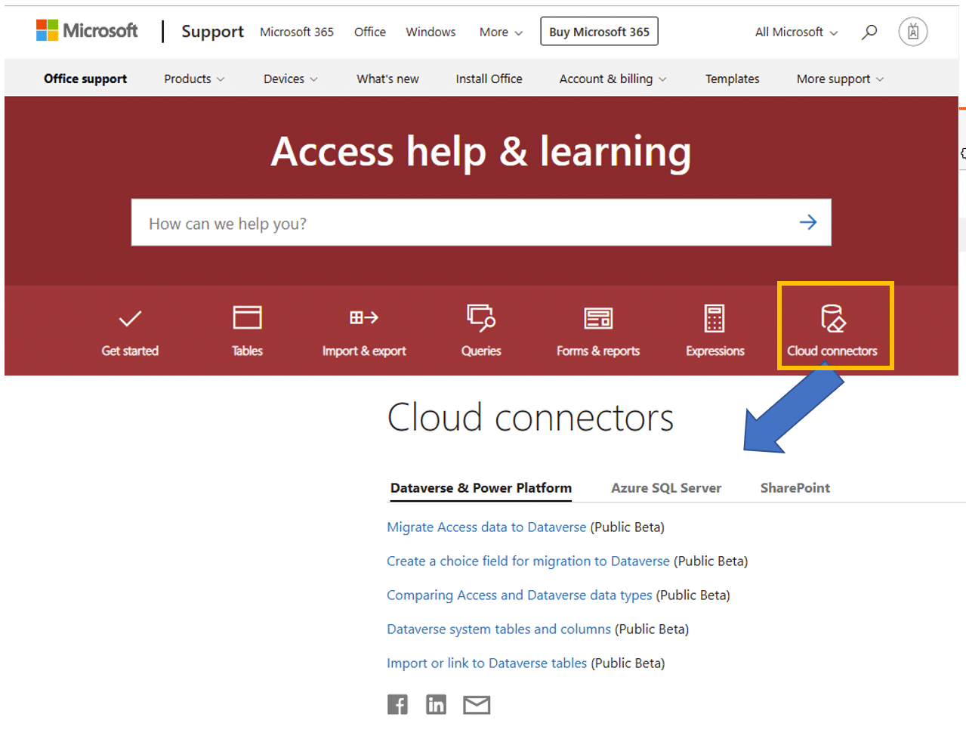
Task: Switch to the SharePoint tab
Action: pyautogui.click(x=795, y=488)
